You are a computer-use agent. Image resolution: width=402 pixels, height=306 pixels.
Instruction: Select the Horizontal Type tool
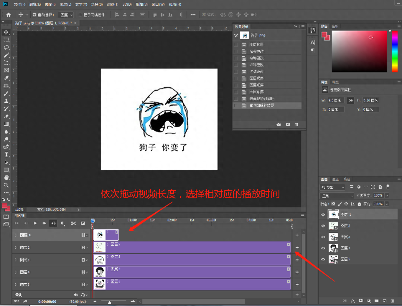pos(6,154)
